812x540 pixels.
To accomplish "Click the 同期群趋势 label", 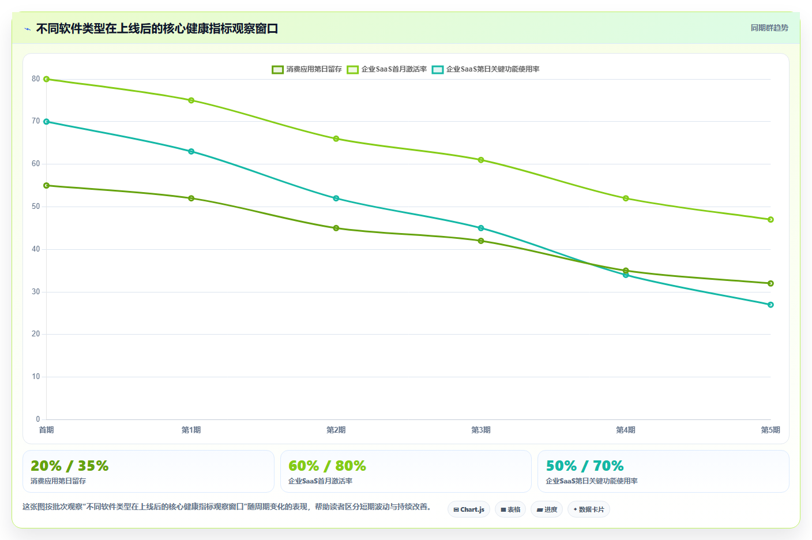I will click(769, 28).
